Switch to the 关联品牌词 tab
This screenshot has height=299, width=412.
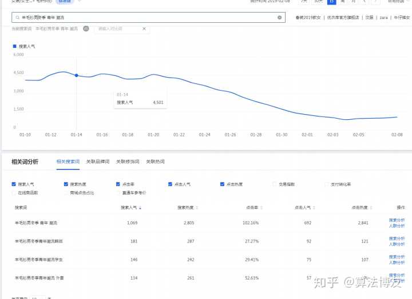point(97,162)
